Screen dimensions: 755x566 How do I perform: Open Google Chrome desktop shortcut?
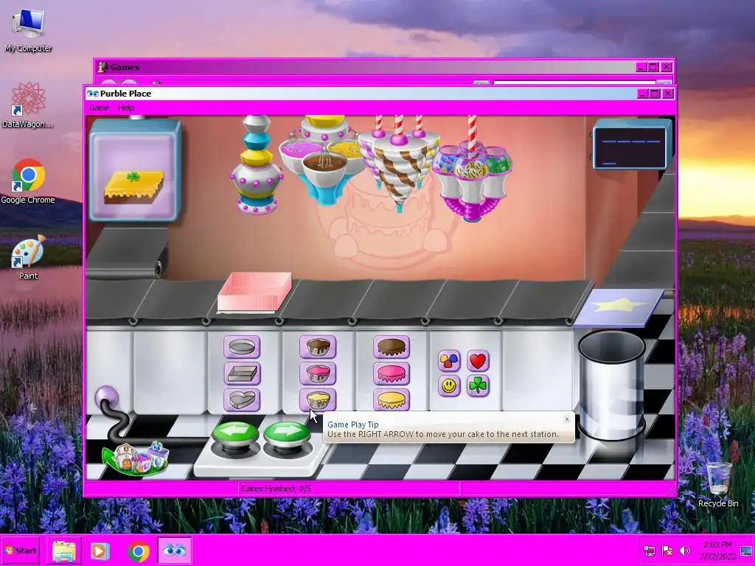[x=28, y=181]
